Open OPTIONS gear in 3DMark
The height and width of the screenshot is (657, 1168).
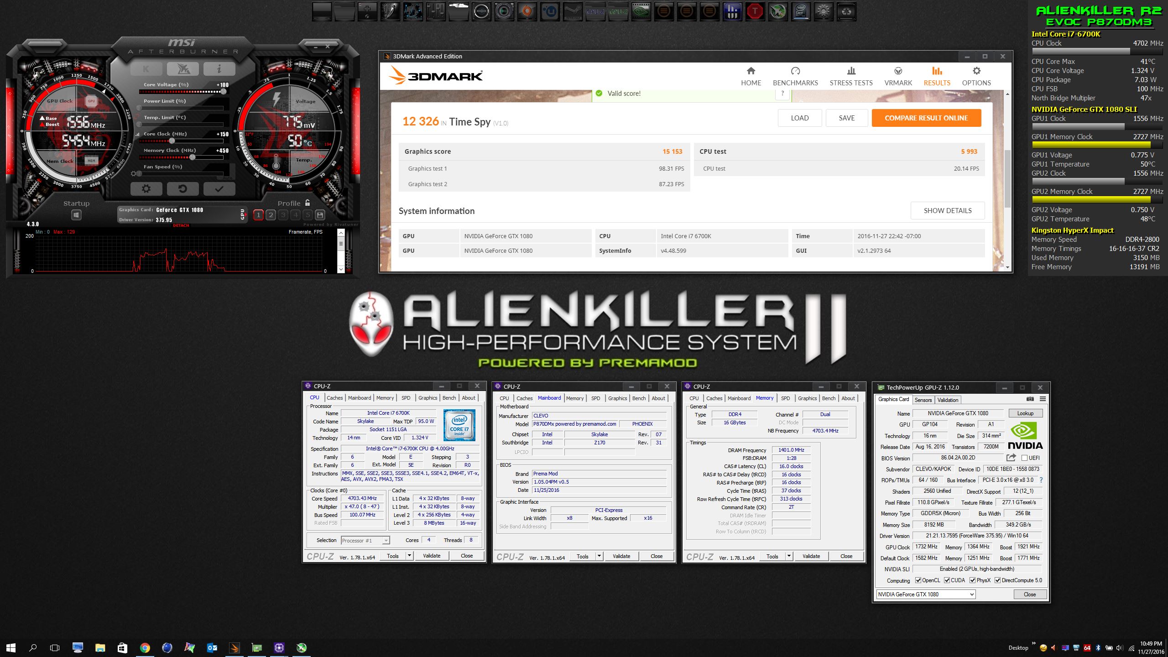976,76
